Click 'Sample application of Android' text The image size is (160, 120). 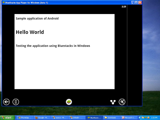coord(37,18)
